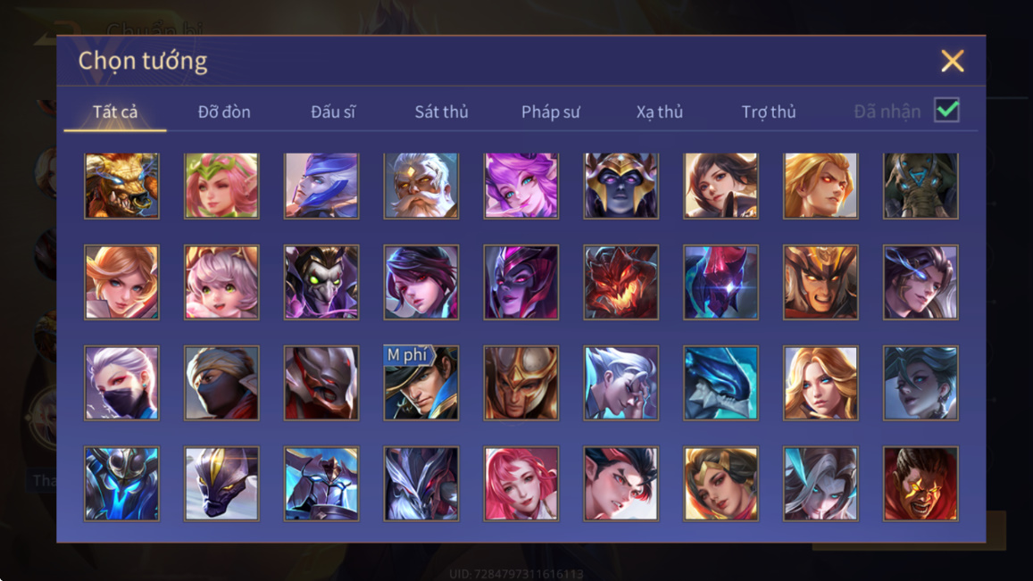Pick the pink-haired woman hero portrait

pos(521,484)
